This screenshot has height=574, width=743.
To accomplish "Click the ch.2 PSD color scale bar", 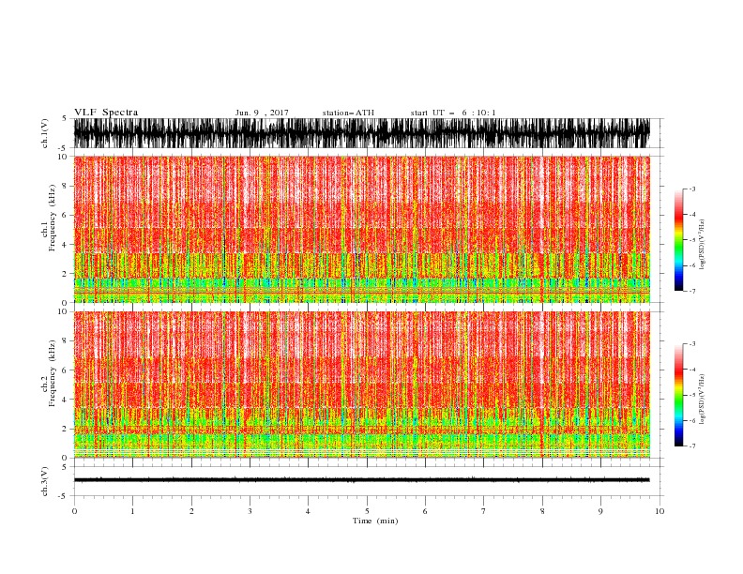I will [678, 395].
